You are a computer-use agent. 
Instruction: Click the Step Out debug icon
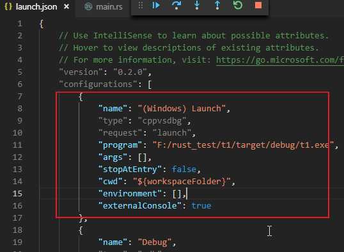[217, 5]
